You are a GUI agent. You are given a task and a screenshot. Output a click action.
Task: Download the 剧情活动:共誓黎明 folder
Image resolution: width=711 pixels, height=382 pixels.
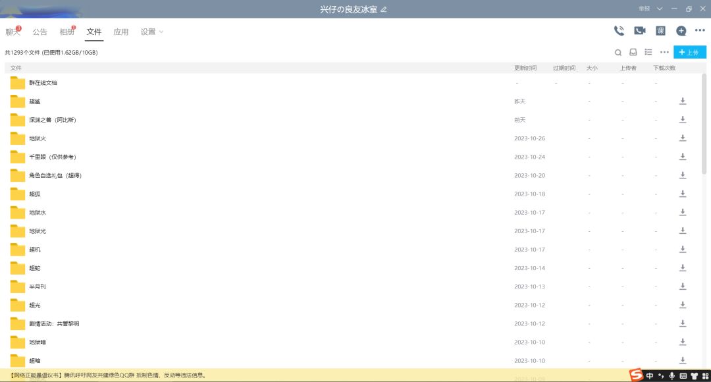(683, 323)
